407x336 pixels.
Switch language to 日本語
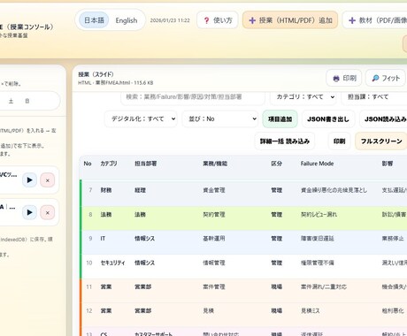click(94, 20)
